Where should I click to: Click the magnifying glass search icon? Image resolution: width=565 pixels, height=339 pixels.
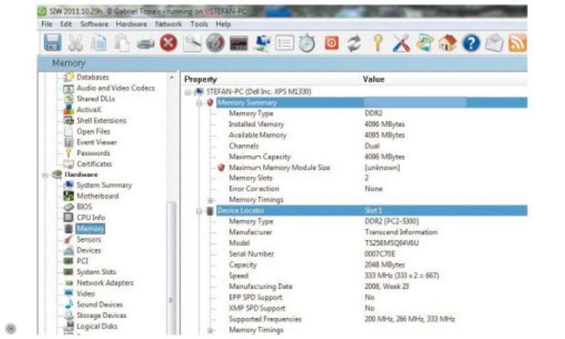point(192,43)
